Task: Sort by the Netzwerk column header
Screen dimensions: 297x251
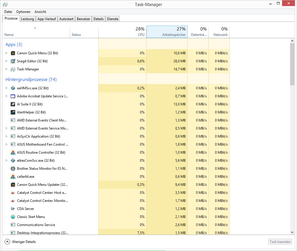Action: pos(219,32)
